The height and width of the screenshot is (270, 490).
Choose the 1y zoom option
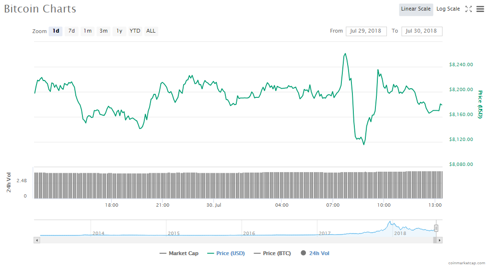point(119,31)
